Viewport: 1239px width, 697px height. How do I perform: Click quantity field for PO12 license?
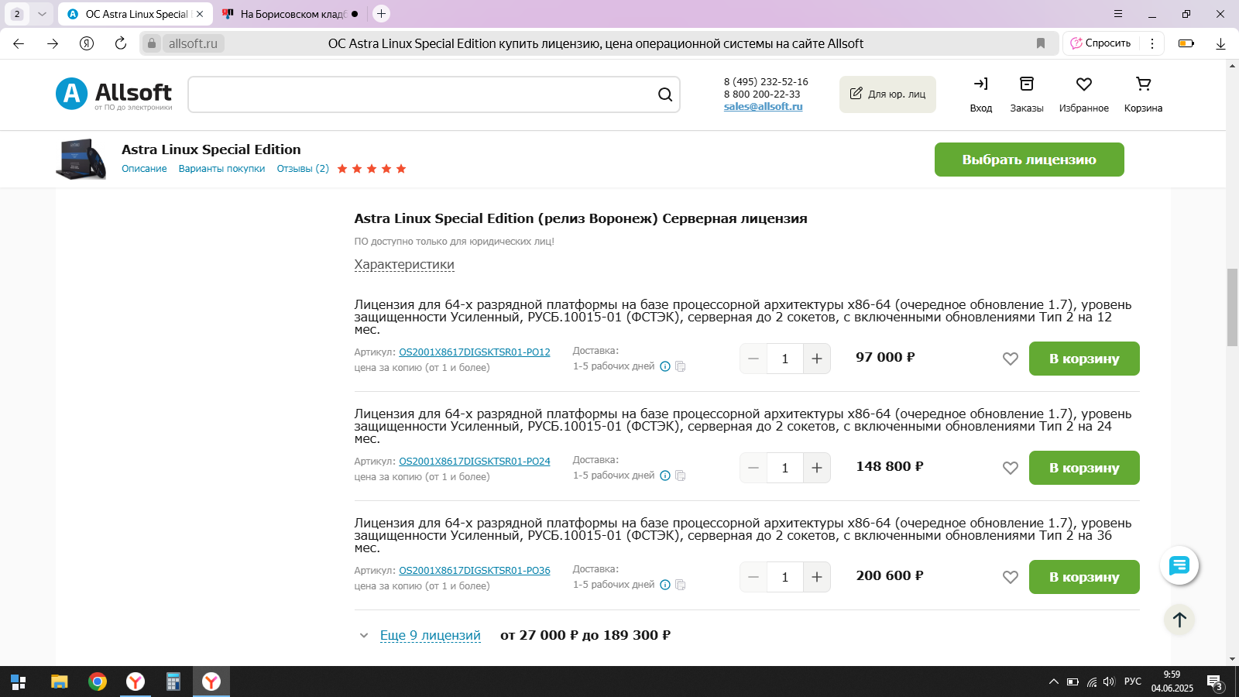[785, 359]
